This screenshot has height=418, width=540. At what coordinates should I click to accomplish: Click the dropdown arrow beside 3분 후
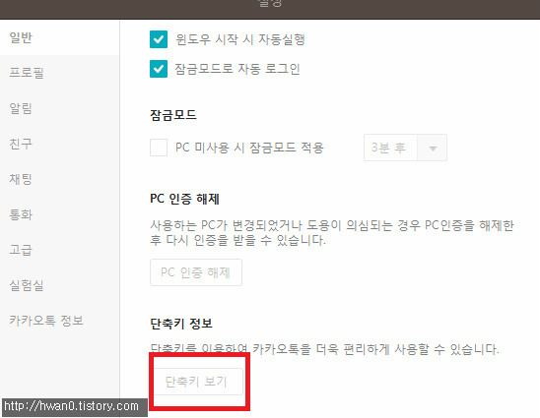pos(433,149)
